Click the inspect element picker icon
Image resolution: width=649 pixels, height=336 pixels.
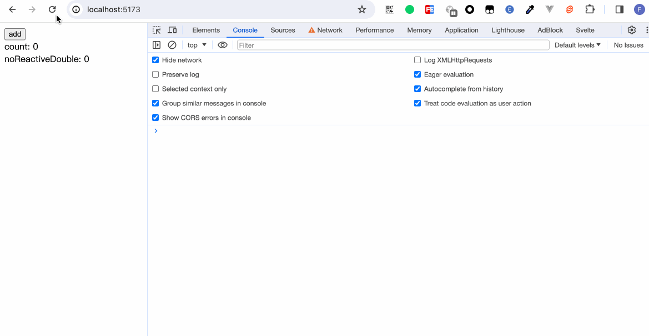(x=157, y=30)
